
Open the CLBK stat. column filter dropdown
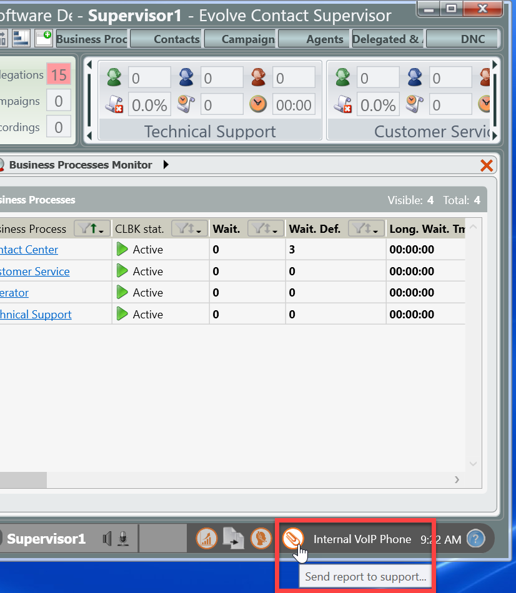coord(189,229)
